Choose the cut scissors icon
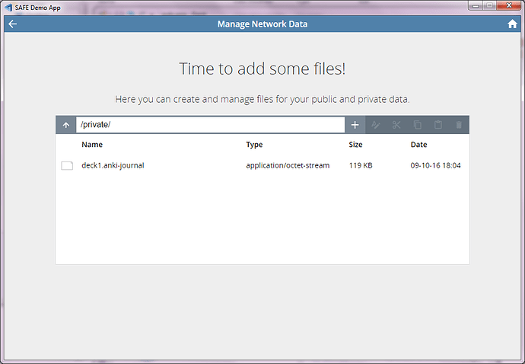The width and height of the screenshot is (525, 364). [x=396, y=125]
